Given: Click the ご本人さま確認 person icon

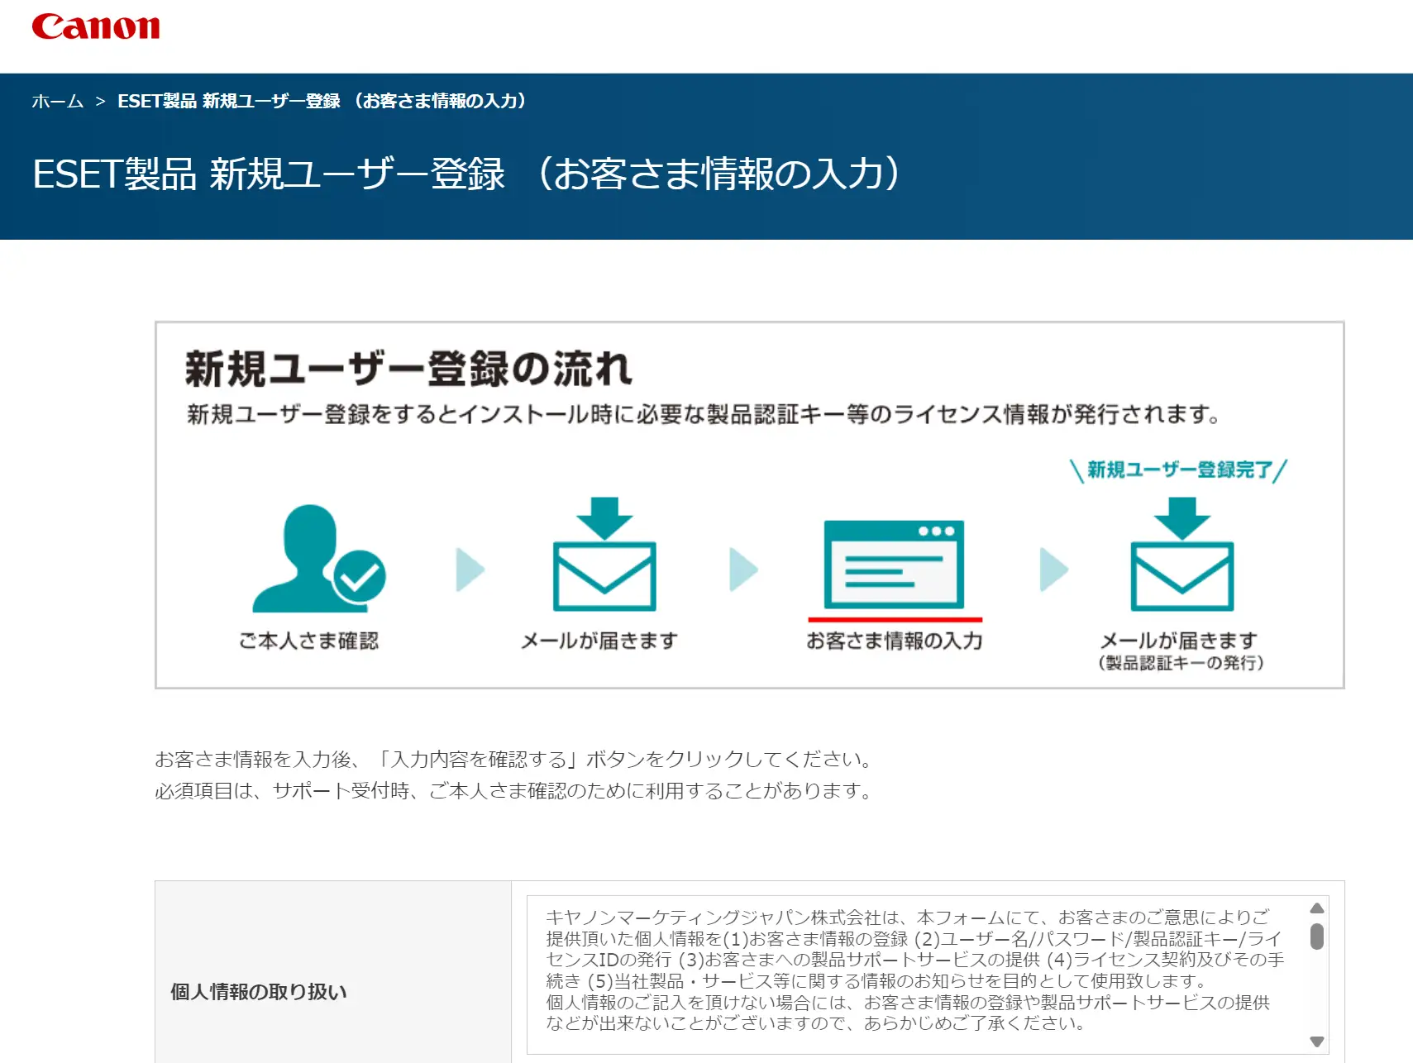Looking at the screenshot, I should click(318, 558).
